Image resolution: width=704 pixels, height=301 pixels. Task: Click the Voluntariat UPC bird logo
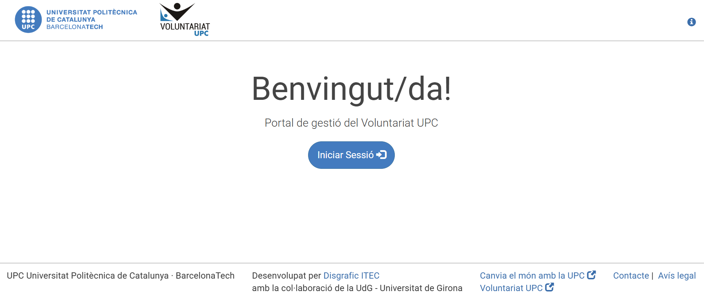pos(176,12)
